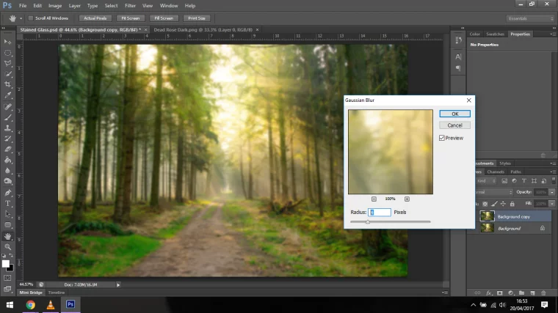The height and width of the screenshot is (313, 558).
Task: Toggle lock all for layer
Action: [x=512, y=204]
